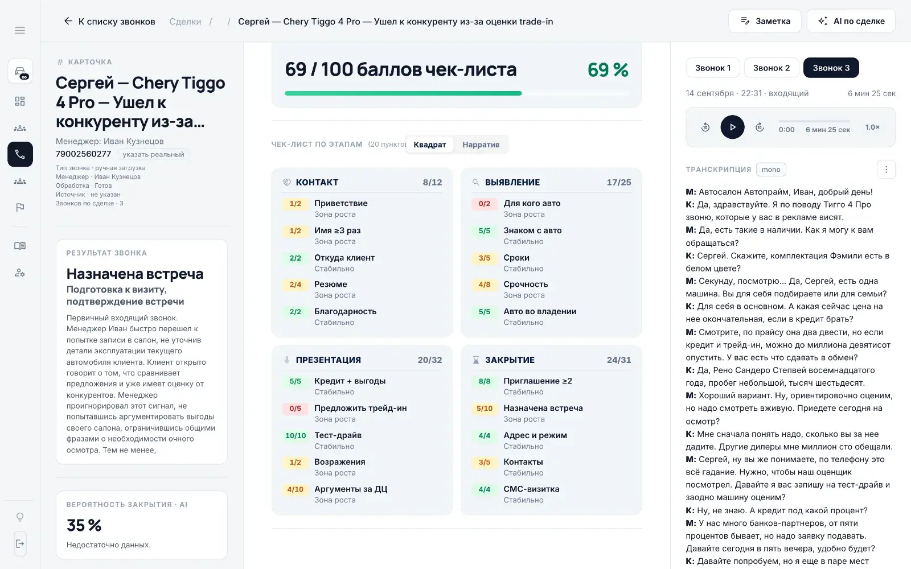The width and height of the screenshot is (911, 569).
Task: Open AI по сделке
Action: (x=851, y=21)
